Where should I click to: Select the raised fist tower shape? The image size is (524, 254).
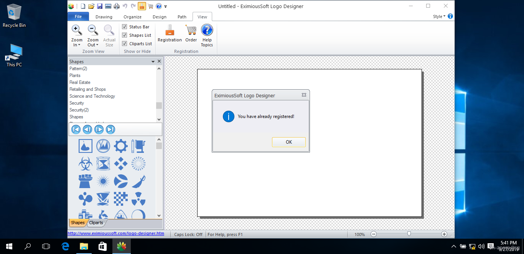point(86,181)
